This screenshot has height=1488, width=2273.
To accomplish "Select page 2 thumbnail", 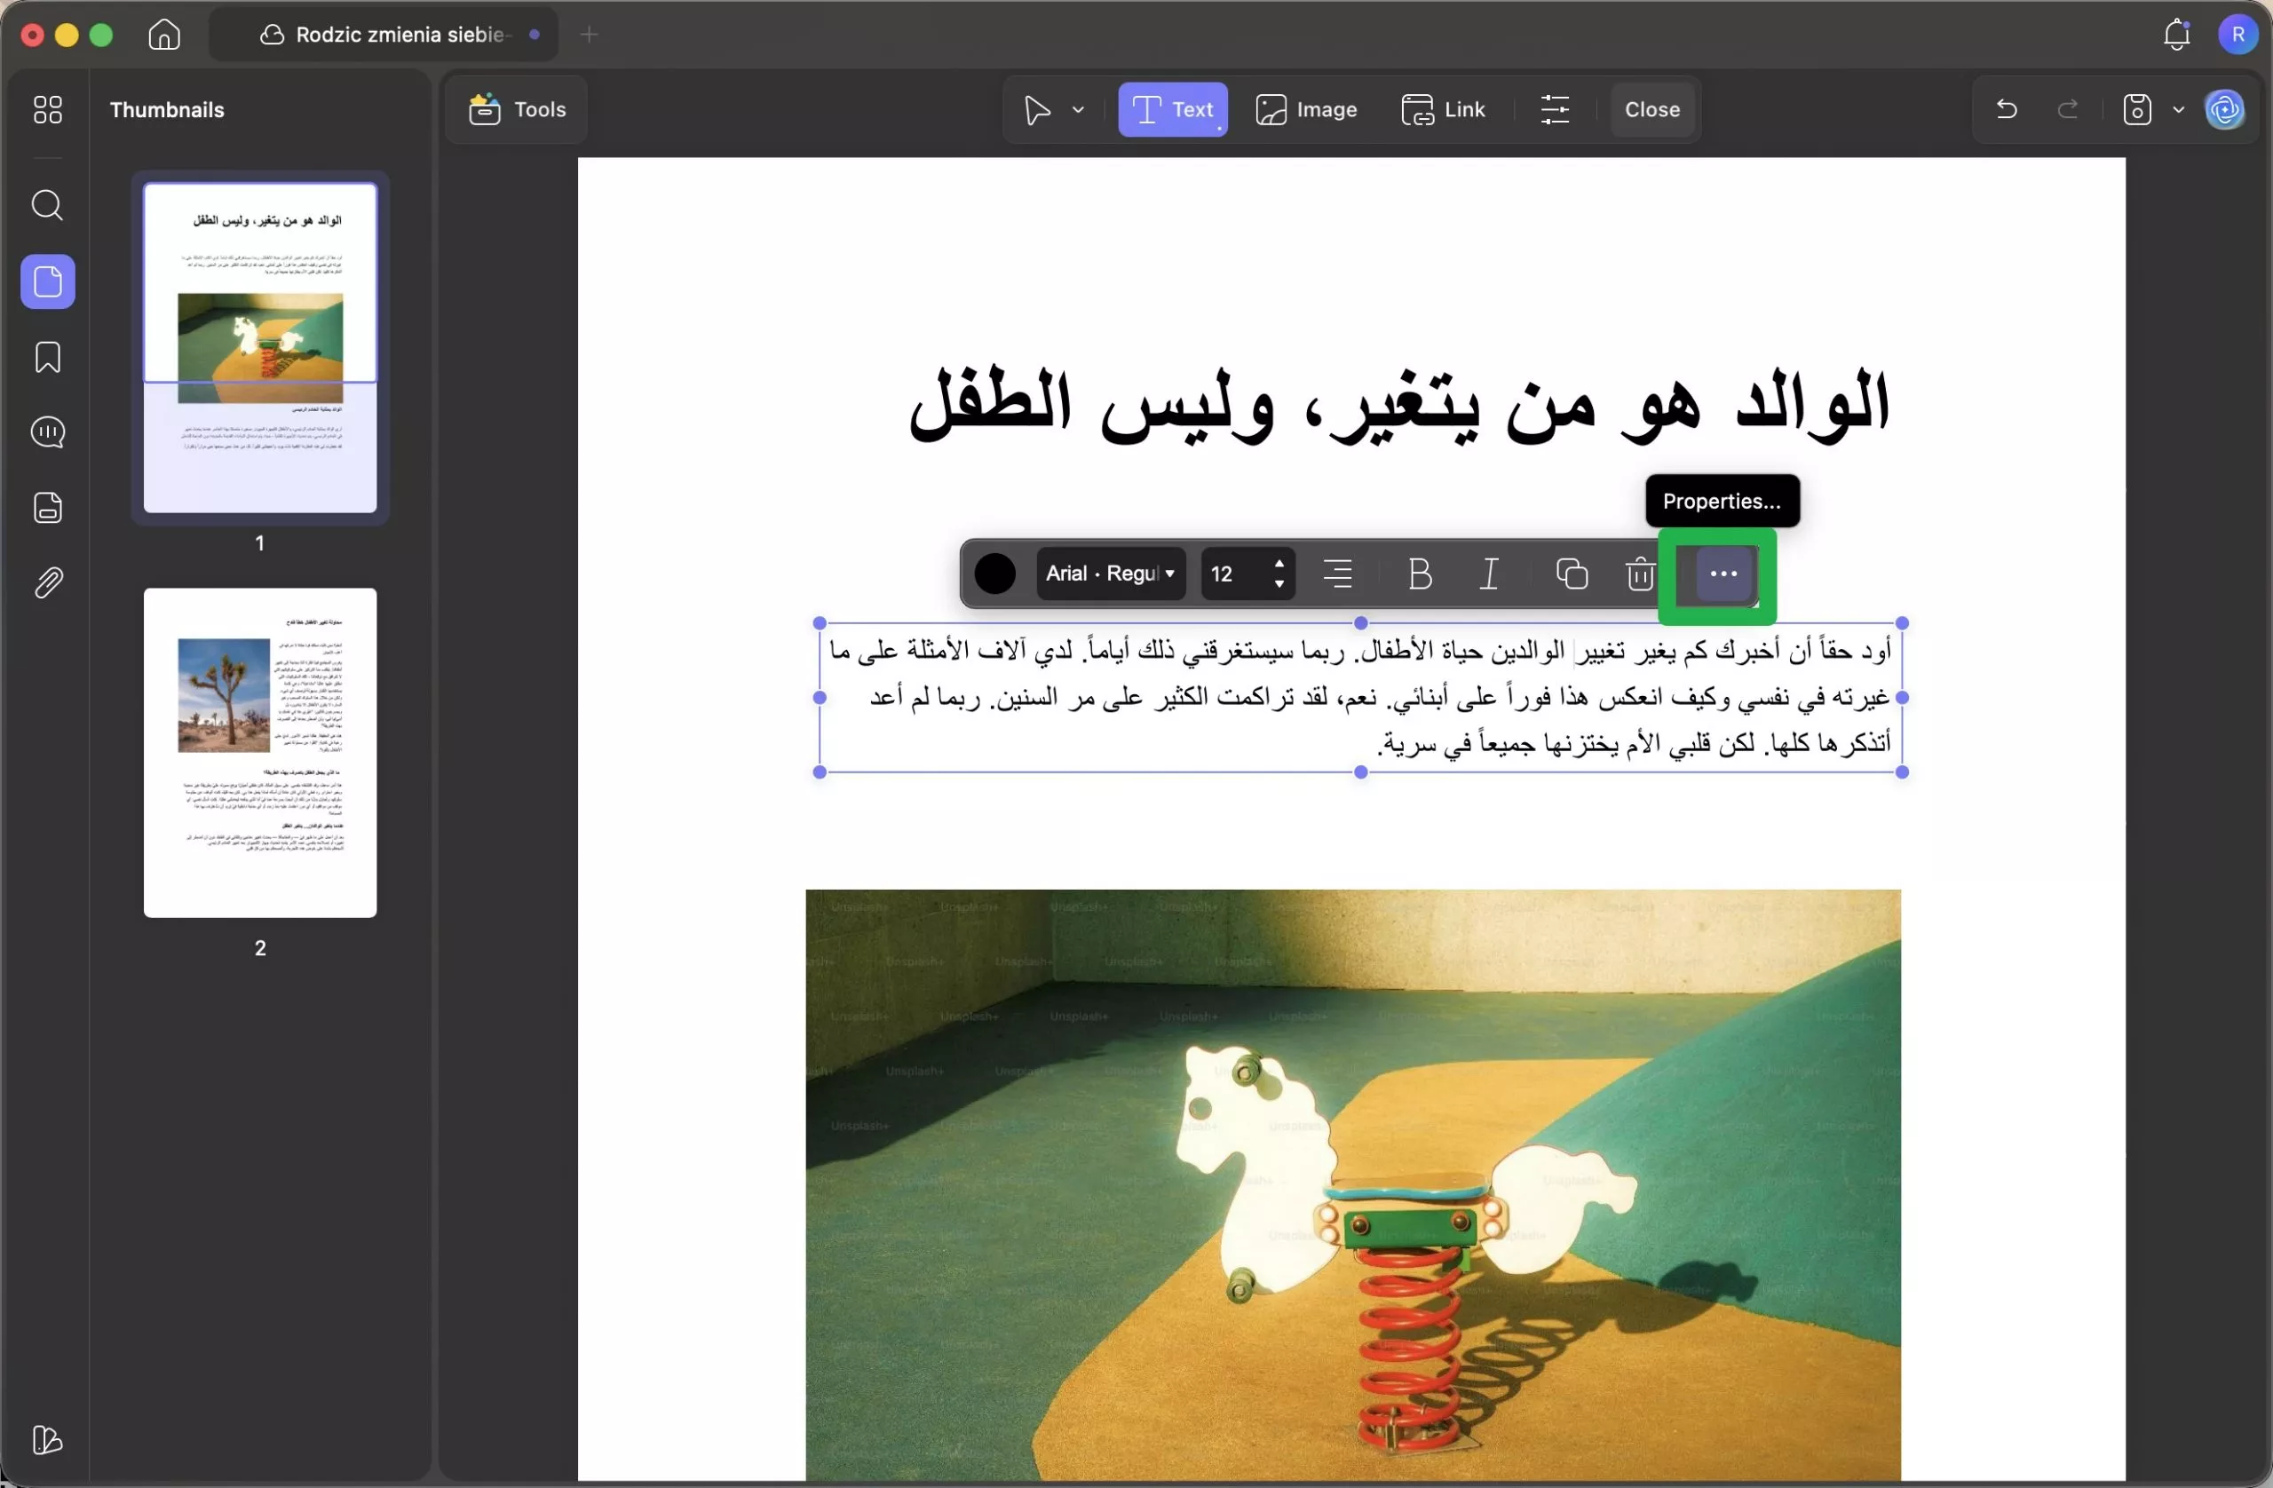I will coord(258,753).
